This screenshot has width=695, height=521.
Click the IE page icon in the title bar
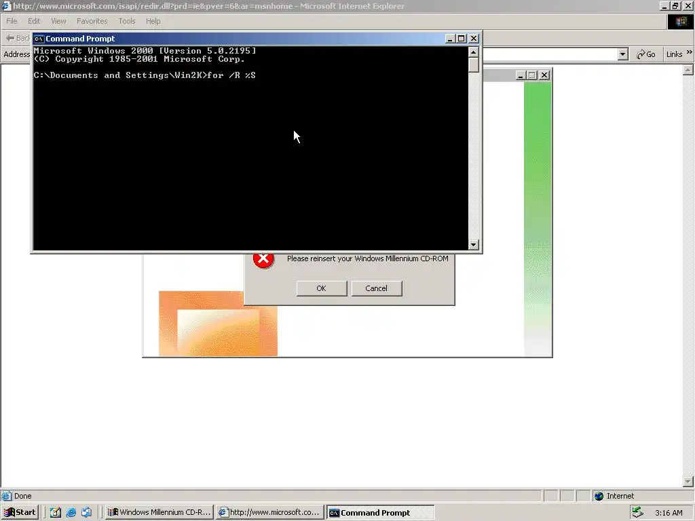pos(6,6)
